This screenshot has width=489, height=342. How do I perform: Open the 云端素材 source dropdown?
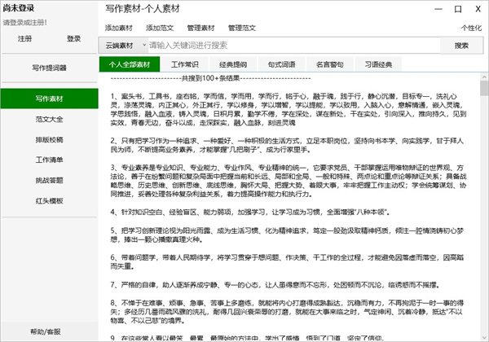point(121,46)
